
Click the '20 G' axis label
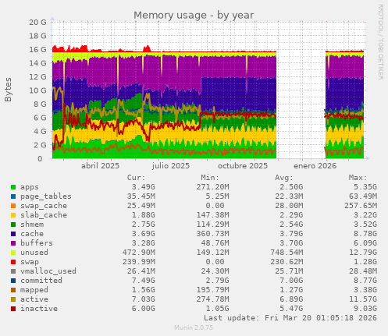coord(37,23)
